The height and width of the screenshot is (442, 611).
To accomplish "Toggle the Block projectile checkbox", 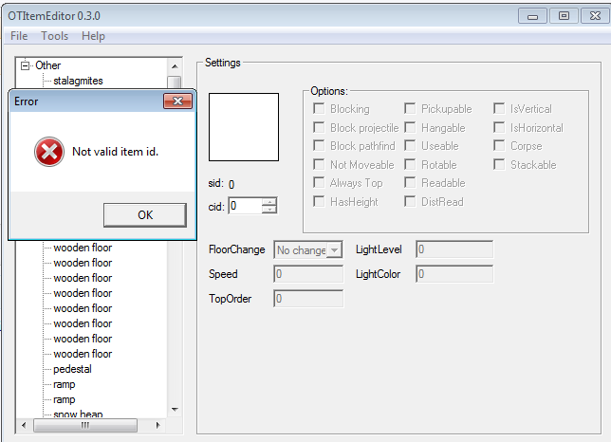I will (319, 127).
